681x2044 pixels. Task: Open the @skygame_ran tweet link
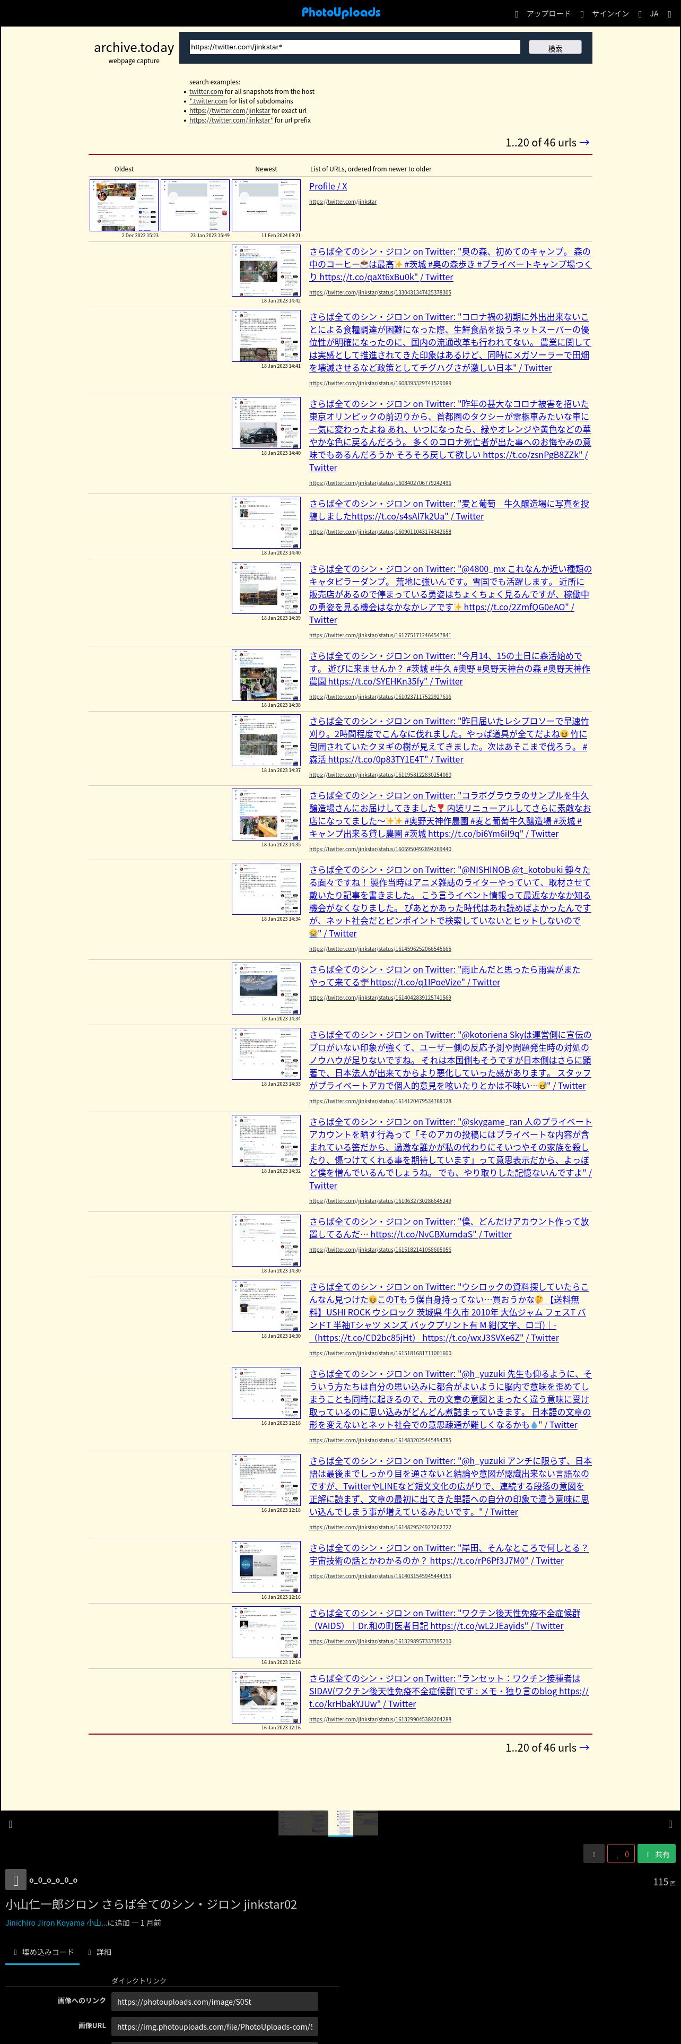(x=450, y=1154)
